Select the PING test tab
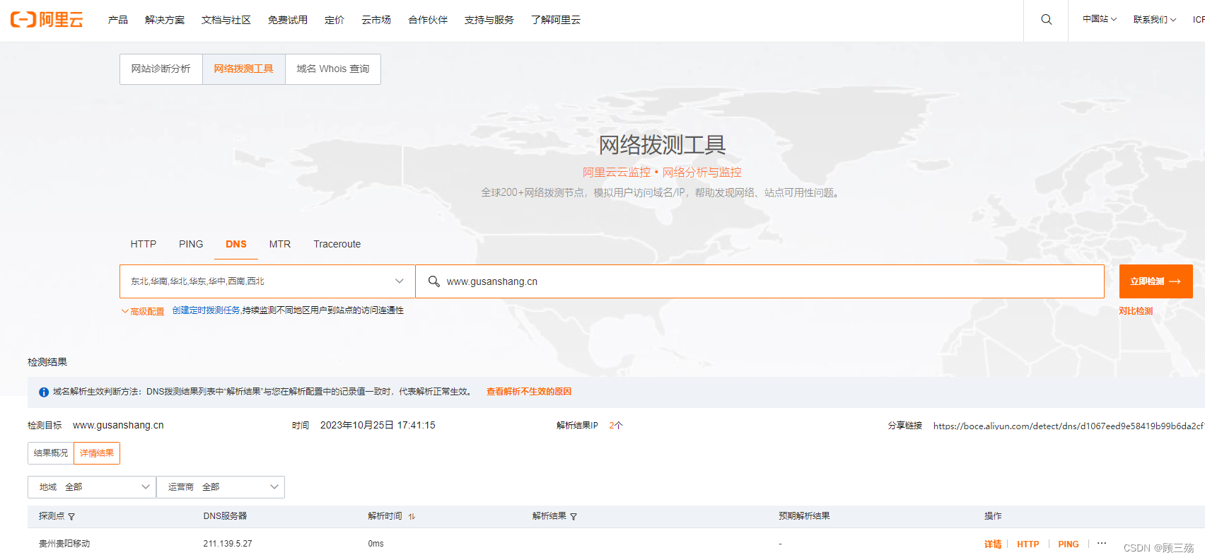This screenshot has width=1205, height=560. (x=191, y=244)
